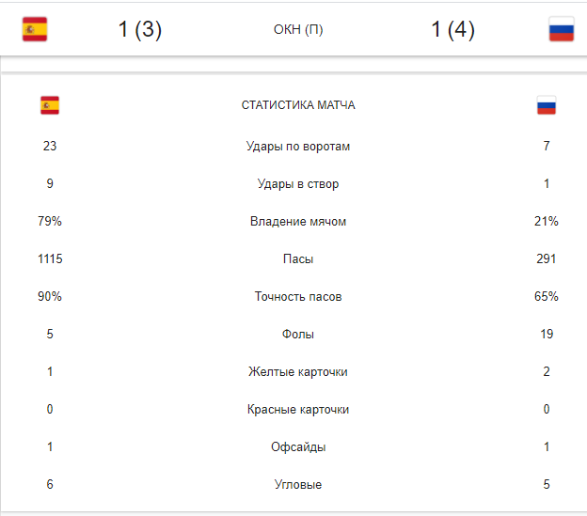587x516 pixels.
Task: Click the Spain flag in score header
Action: (35, 30)
